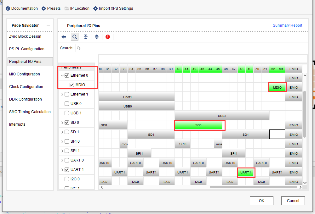Click the EMIO cell in MDIO row
The height and width of the screenshot is (214, 315).
[294, 87]
